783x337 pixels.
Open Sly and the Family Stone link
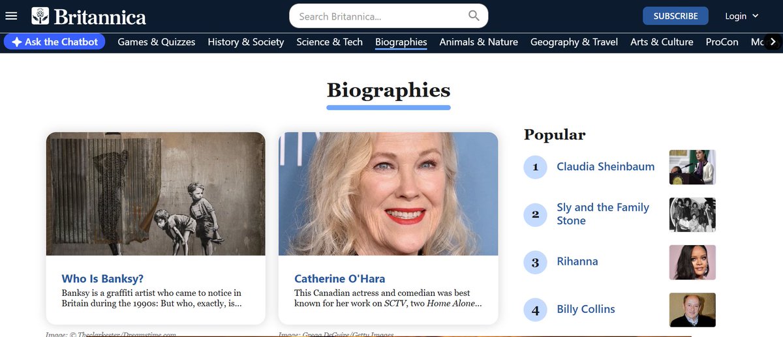click(x=603, y=214)
